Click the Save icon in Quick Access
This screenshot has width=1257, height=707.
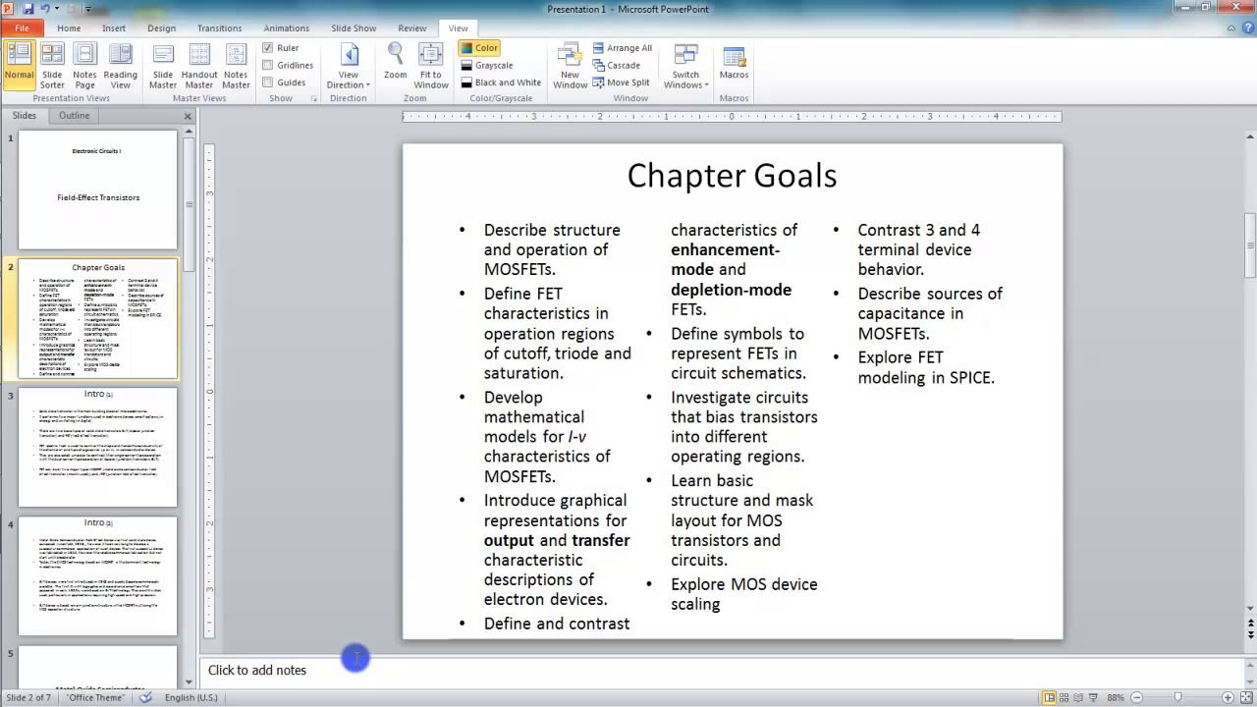click(x=27, y=9)
